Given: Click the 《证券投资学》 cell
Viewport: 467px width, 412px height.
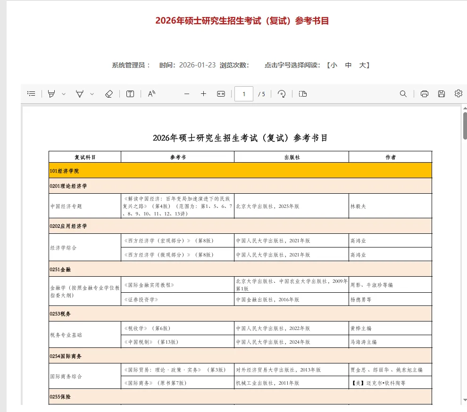Looking at the screenshot, I should pos(177,299).
